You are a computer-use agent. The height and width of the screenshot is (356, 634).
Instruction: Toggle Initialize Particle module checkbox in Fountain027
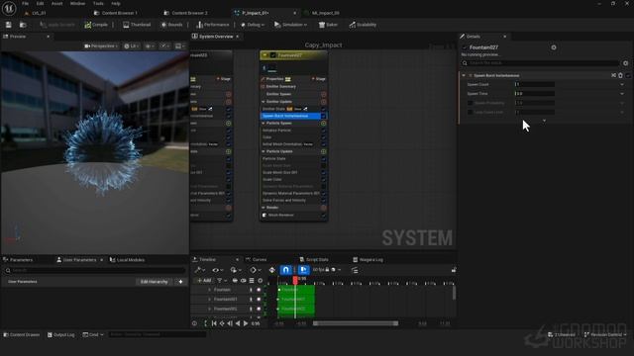tap(324, 131)
